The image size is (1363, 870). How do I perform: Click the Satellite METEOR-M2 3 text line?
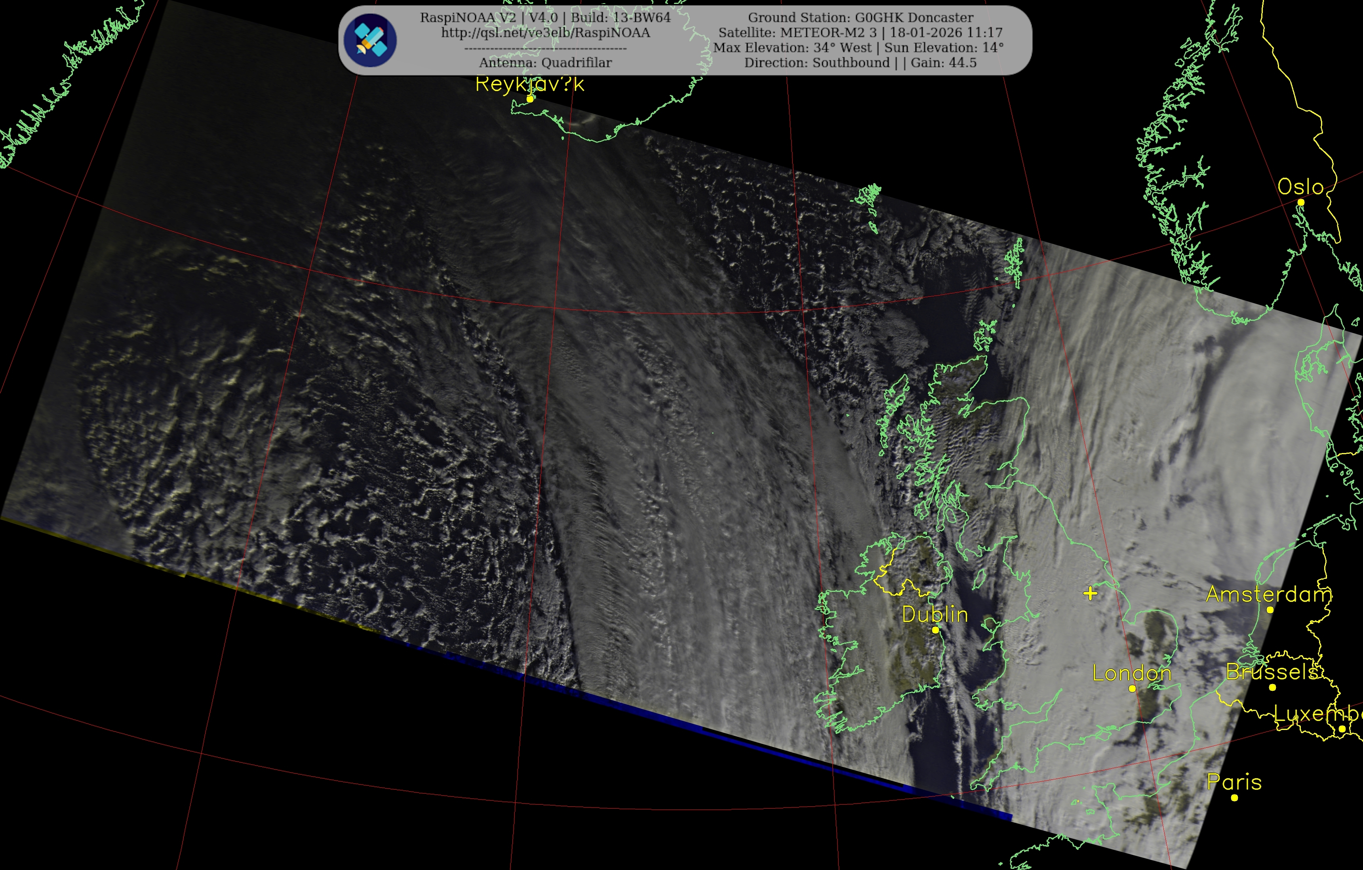(860, 33)
